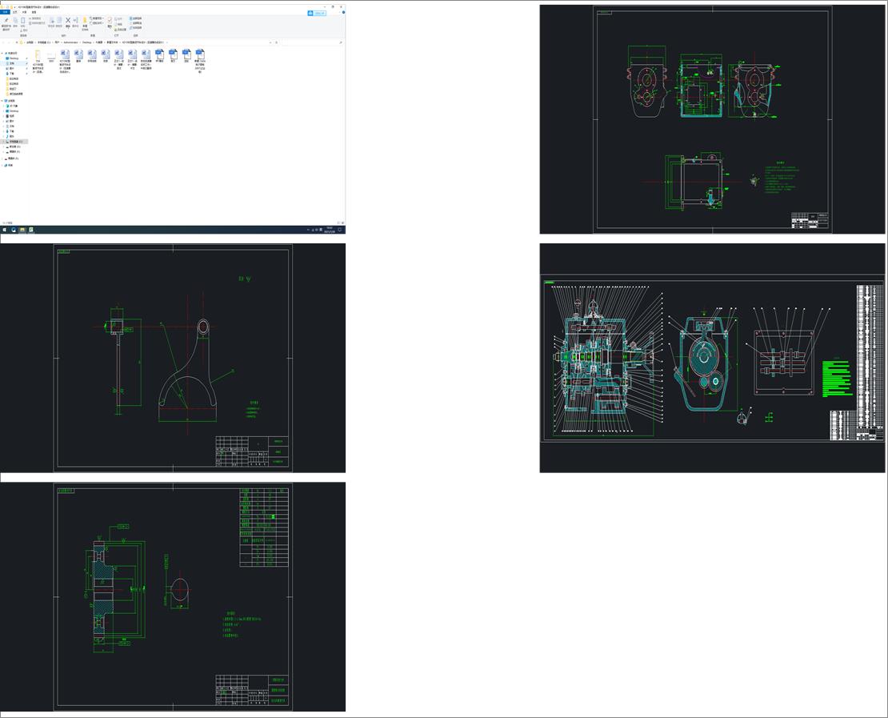Click the Properties checkmark icon in the ribbon
Image resolution: width=888 pixels, height=718 pixels.
pyautogui.click(x=110, y=20)
